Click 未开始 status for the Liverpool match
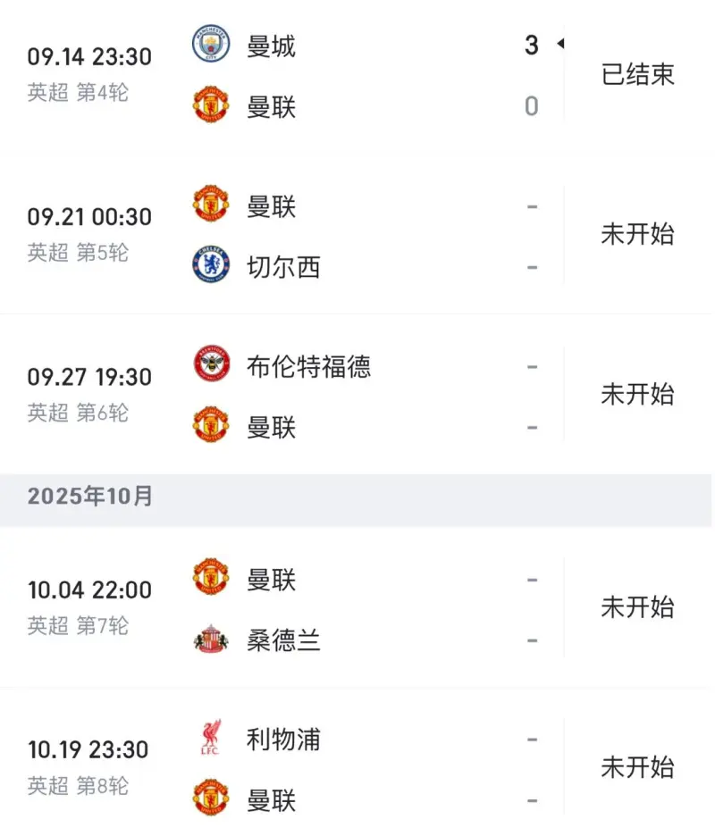The width and height of the screenshot is (715, 836). coord(638,768)
